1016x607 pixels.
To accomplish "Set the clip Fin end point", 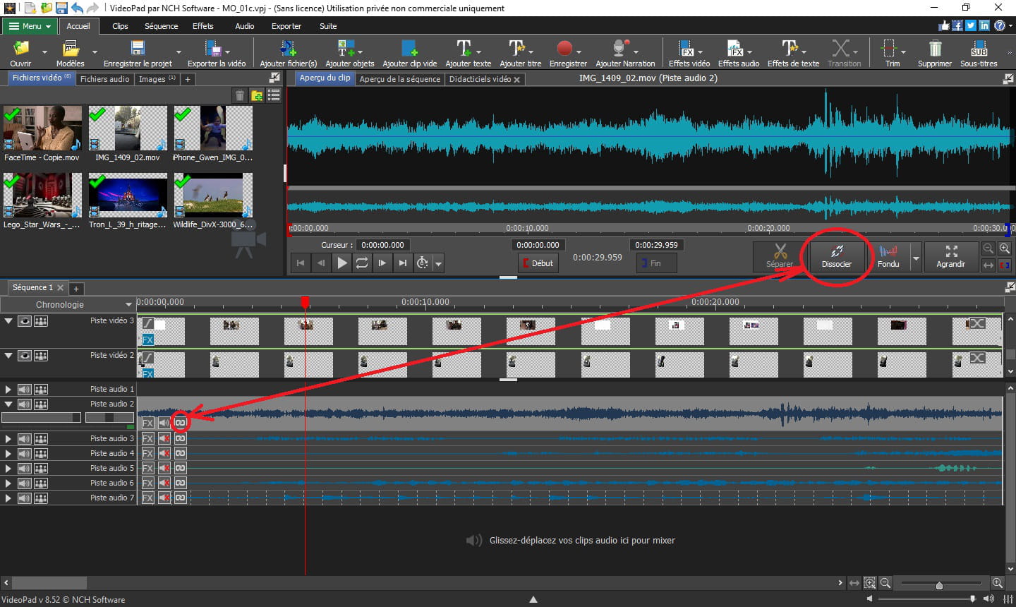I will (656, 263).
